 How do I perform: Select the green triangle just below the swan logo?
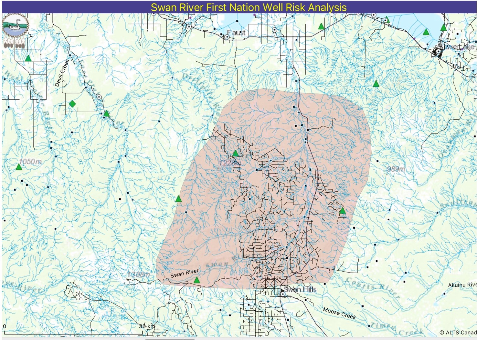tap(28, 58)
